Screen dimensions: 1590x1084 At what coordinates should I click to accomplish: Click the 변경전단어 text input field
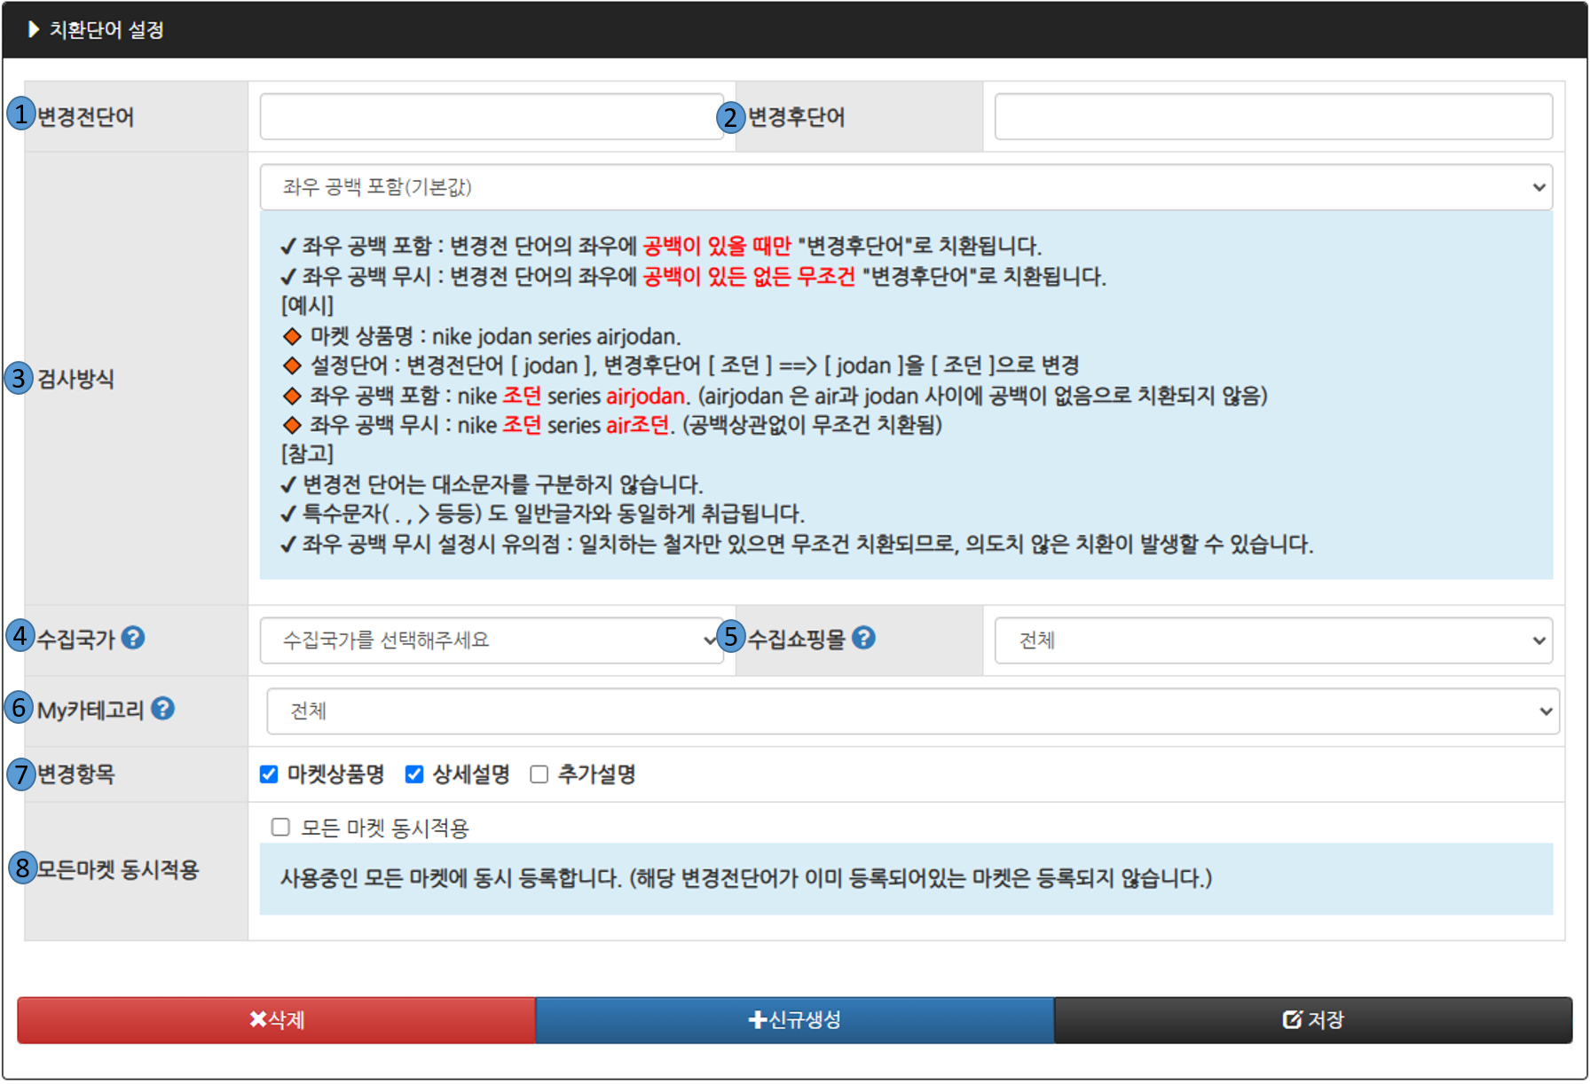coord(491,116)
